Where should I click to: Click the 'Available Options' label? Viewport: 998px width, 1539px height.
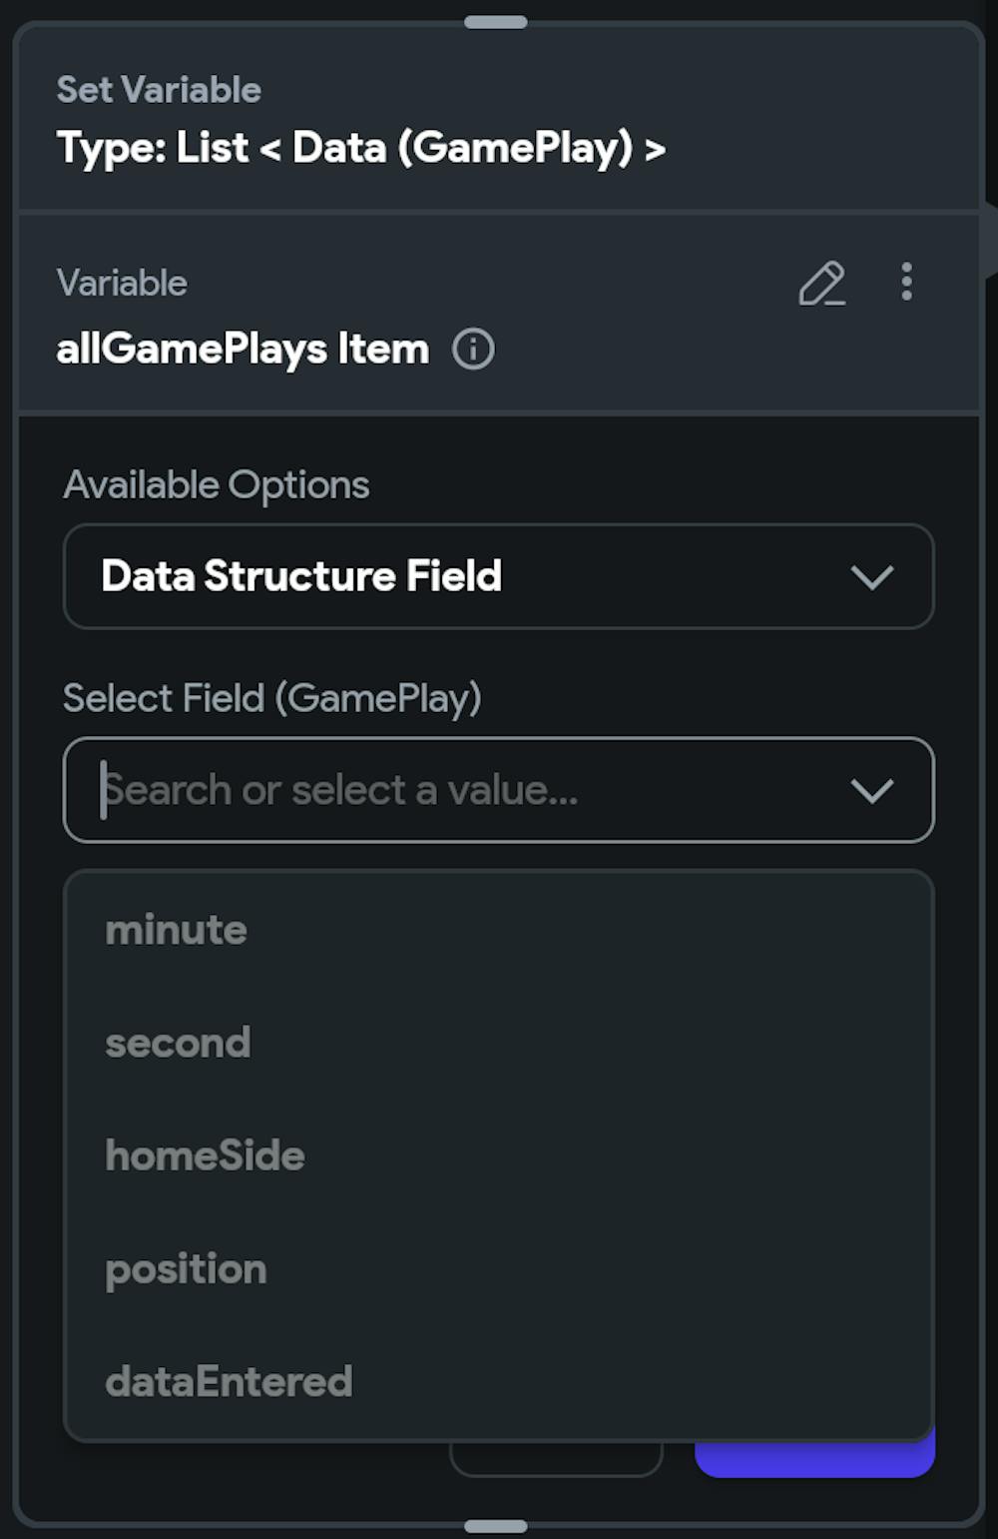tap(217, 485)
